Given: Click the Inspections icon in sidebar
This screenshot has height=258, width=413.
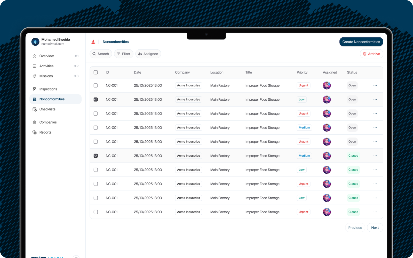Looking at the screenshot, I should (34, 89).
